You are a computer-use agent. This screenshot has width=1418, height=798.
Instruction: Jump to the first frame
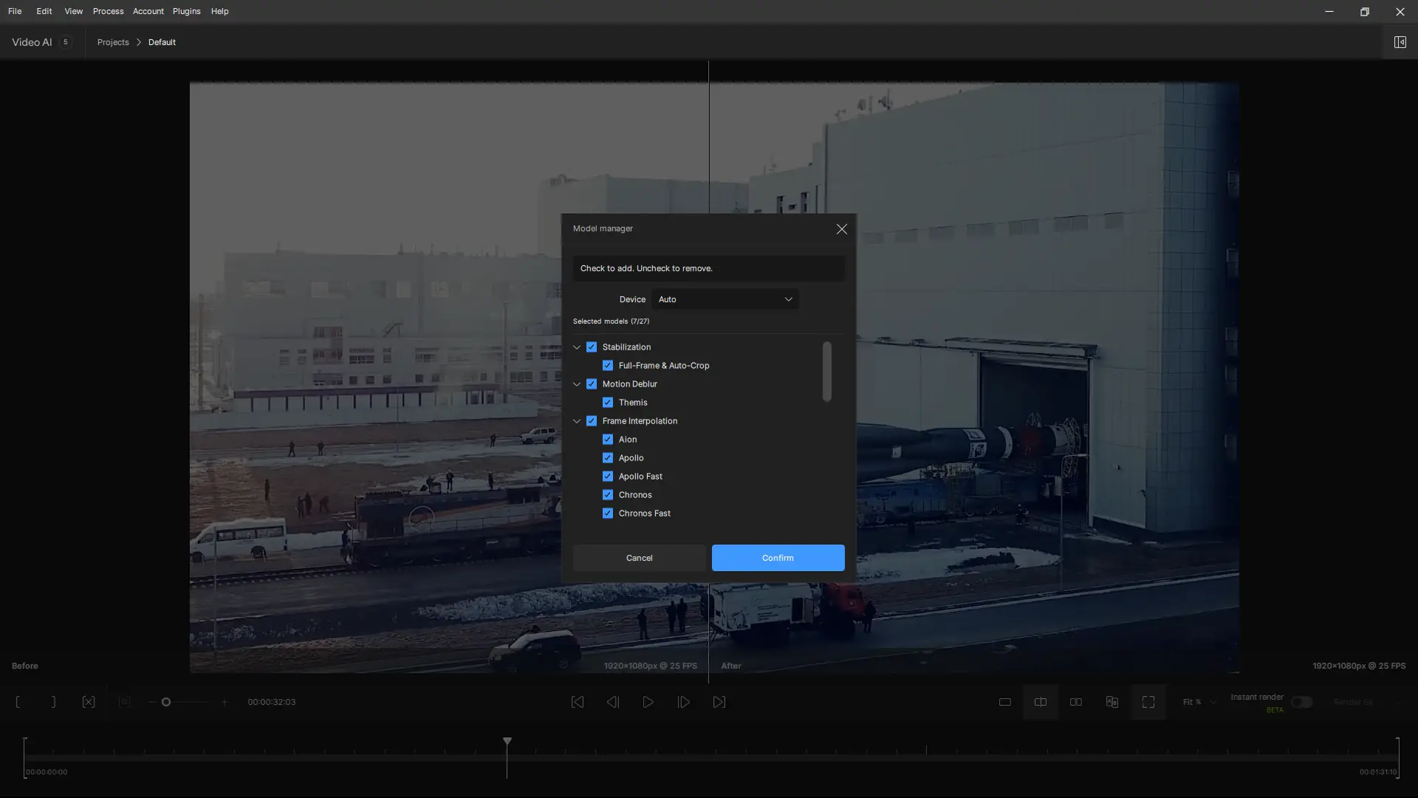pos(577,702)
